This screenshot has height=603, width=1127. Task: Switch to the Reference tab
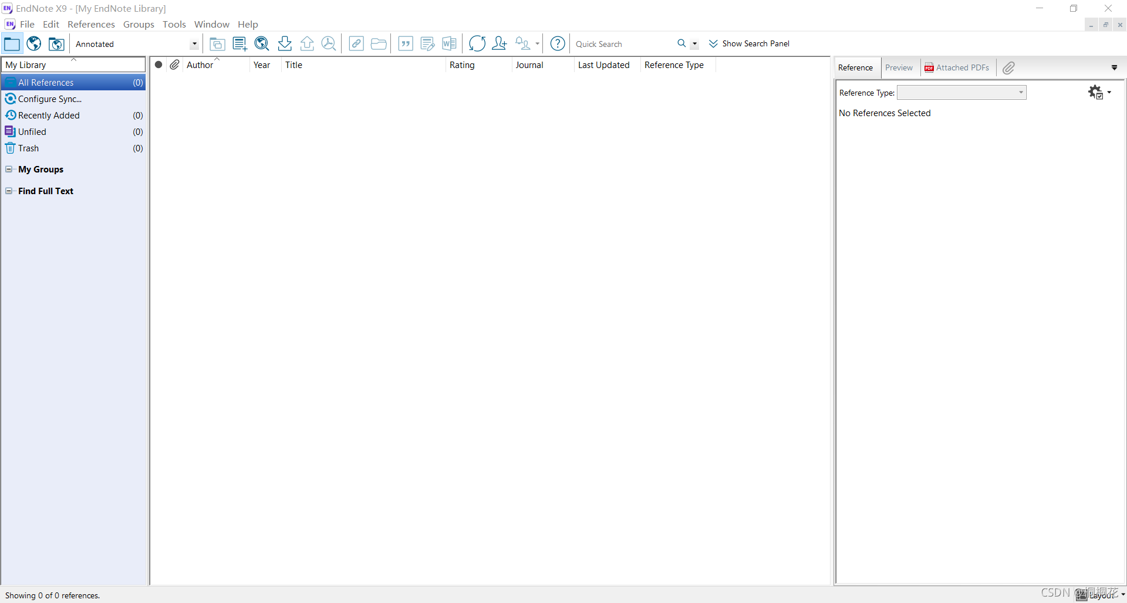856,68
